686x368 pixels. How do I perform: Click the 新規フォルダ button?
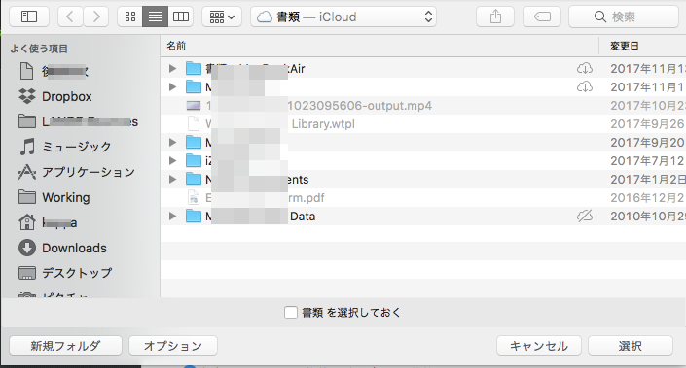point(65,346)
